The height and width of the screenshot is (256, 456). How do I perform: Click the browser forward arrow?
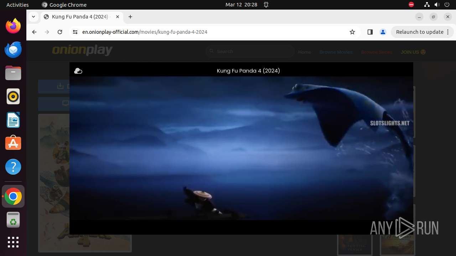point(47,32)
